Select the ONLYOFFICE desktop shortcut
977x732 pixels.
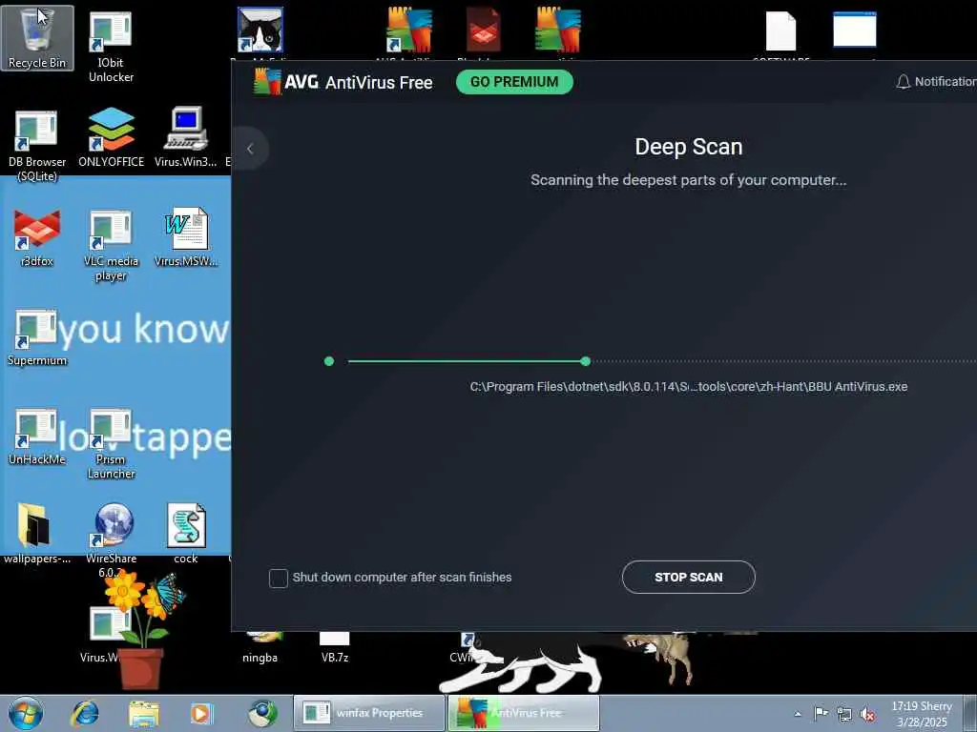click(111, 137)
